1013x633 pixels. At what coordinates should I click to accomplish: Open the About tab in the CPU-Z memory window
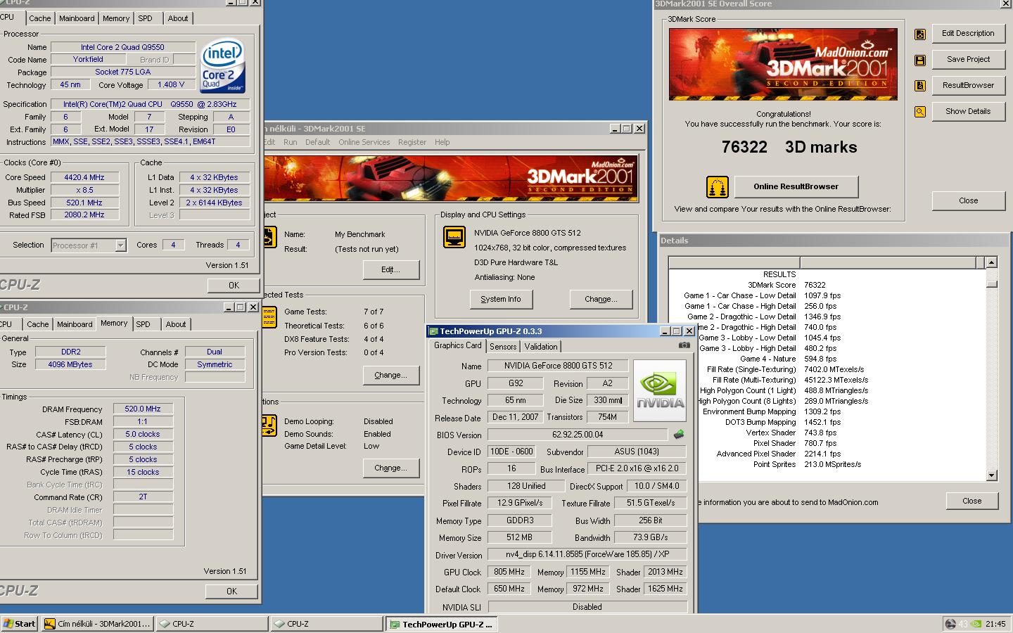pyautogui.click(x=176, y=324)
